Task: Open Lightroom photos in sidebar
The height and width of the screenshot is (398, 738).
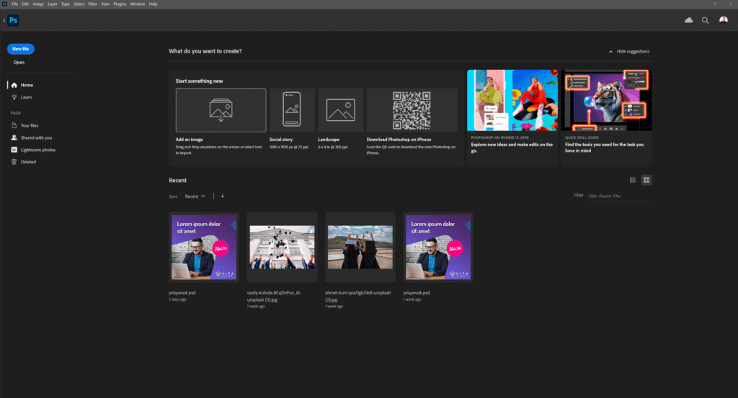Action: 37,150
